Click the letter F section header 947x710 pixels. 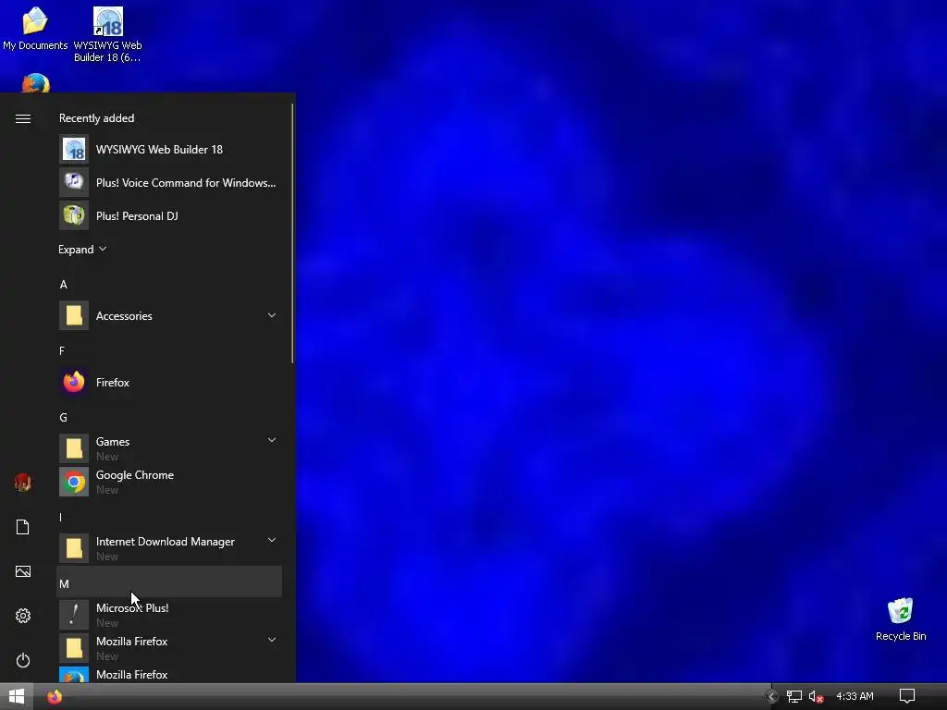click(x=62, y=350)
